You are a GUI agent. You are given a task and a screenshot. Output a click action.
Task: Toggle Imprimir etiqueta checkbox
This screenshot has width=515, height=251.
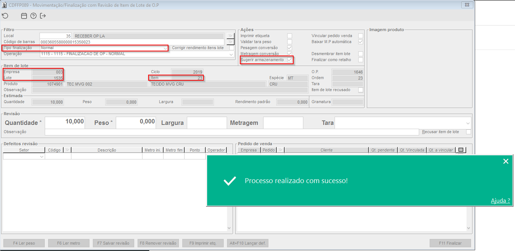click(x=289, y=36)
